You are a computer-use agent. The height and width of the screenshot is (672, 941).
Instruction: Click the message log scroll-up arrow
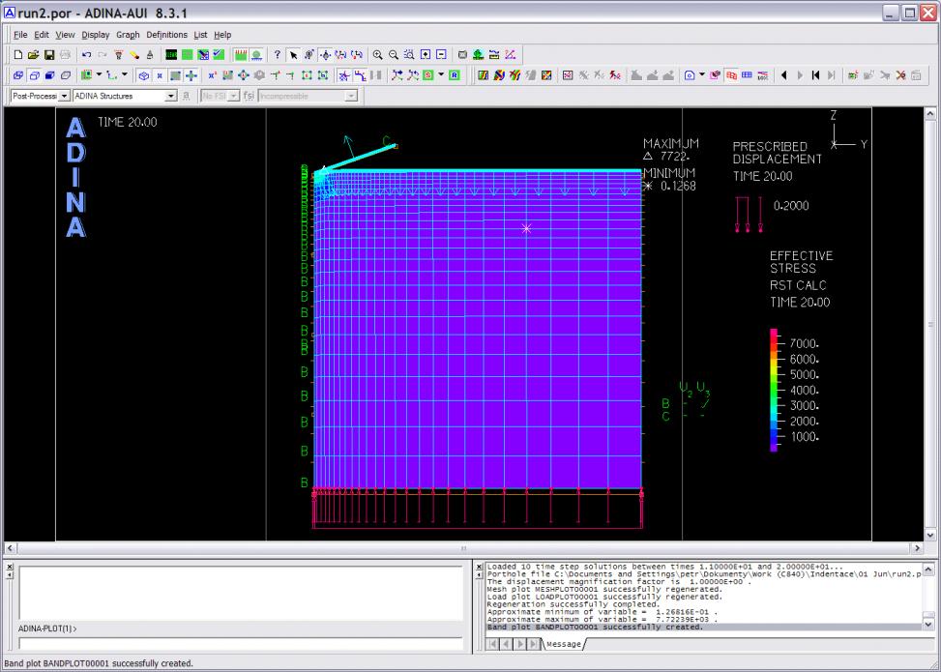click(x=928, y=569)
